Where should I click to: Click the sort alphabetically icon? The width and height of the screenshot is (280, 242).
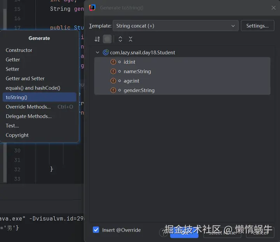pyautogui.click(x=97, y=39)
